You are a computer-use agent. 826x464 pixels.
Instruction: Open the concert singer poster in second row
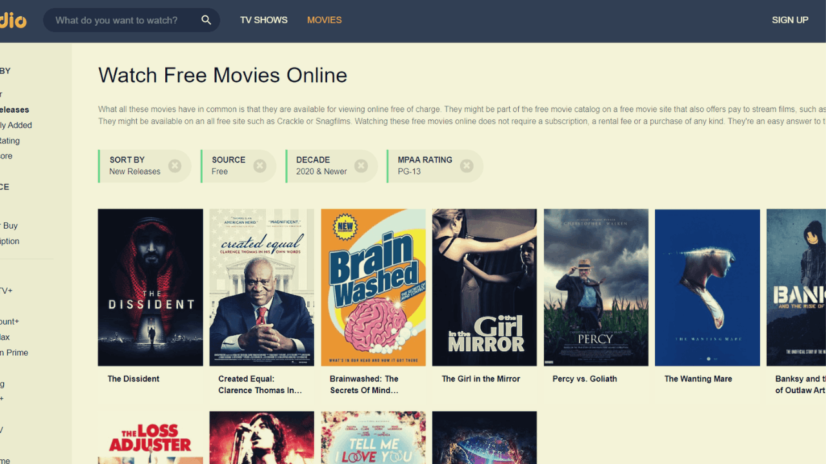[x=262, y=438]
